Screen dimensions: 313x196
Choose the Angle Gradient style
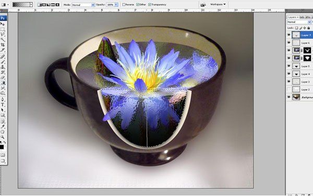(49, 5)
